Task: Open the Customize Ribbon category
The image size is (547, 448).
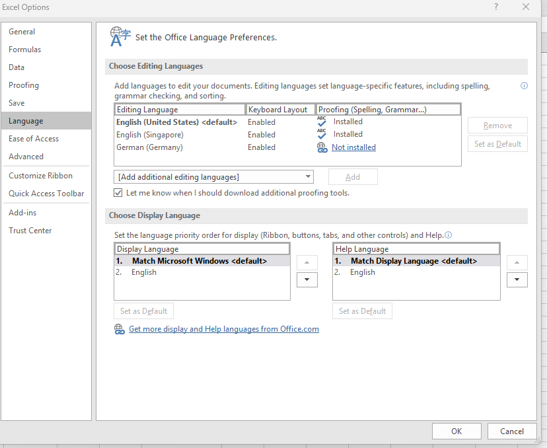Action: (x=46, y=176)
